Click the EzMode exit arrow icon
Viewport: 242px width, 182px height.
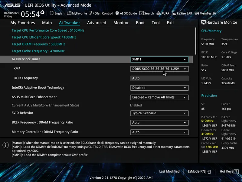click(208, 172)
